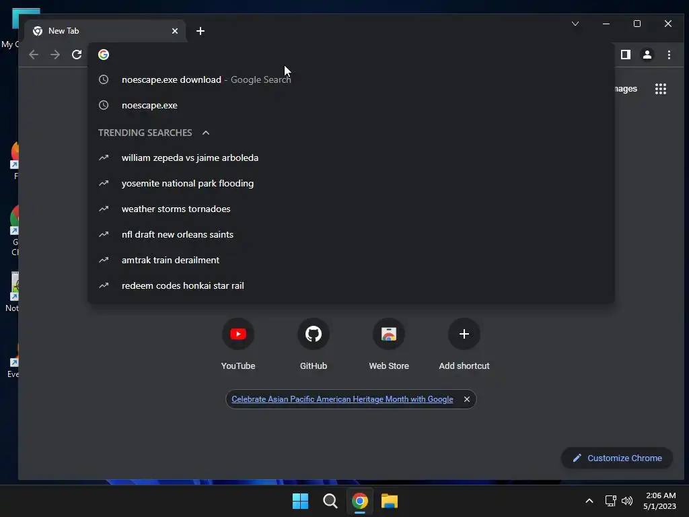Select trending search nfl draft new orleans saints
This screenshot has width=689, height=517.
(x=351, y=234)
